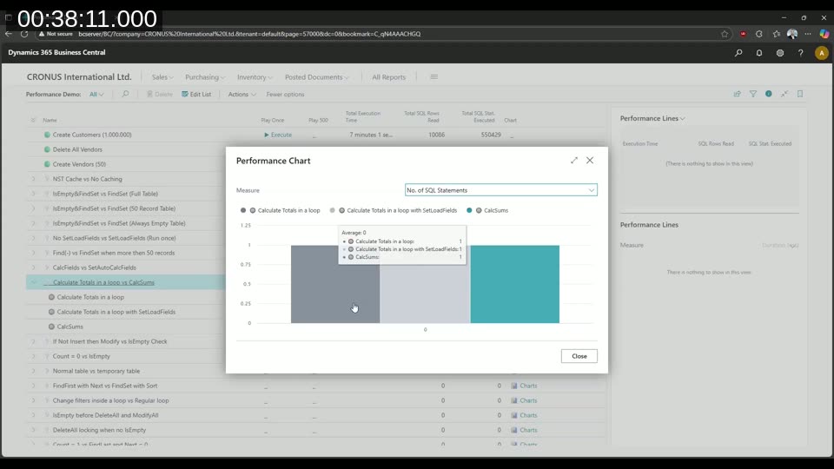The width and height of the screenshot is (834, 469).
Task: Open the Purchasing menu
Action: (x=204, y=77)
